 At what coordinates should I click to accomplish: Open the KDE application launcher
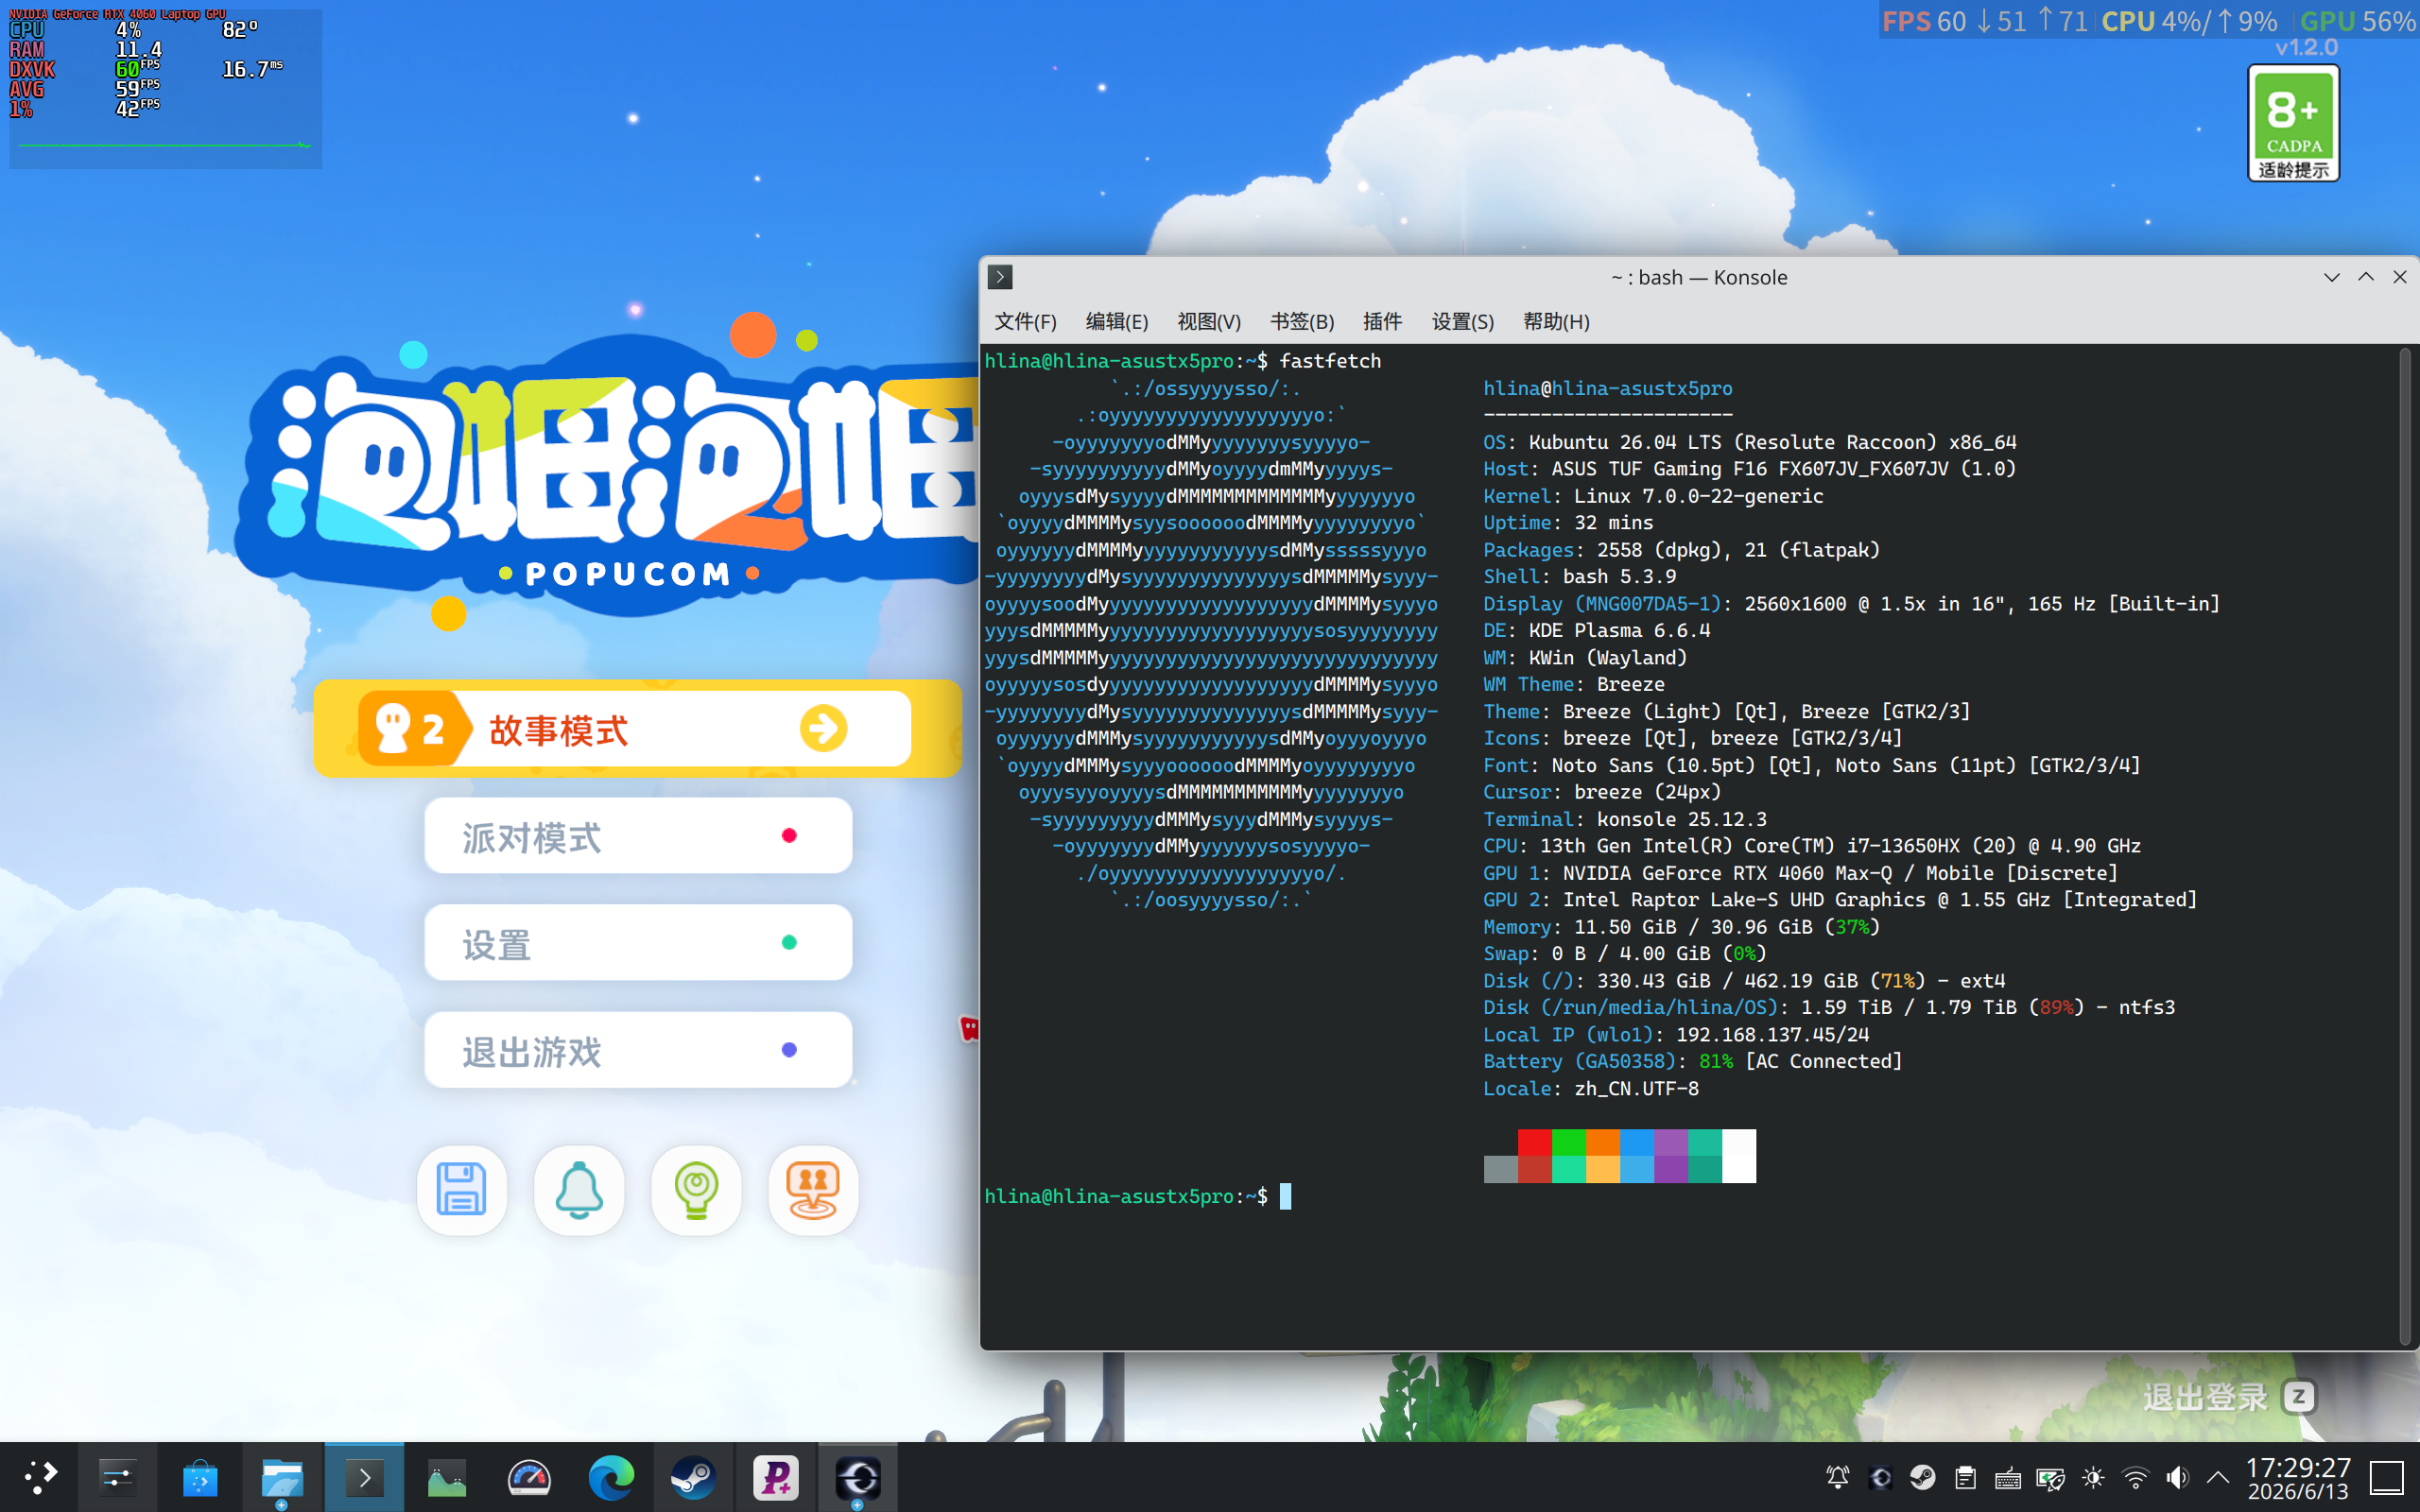coord(40,1477)
